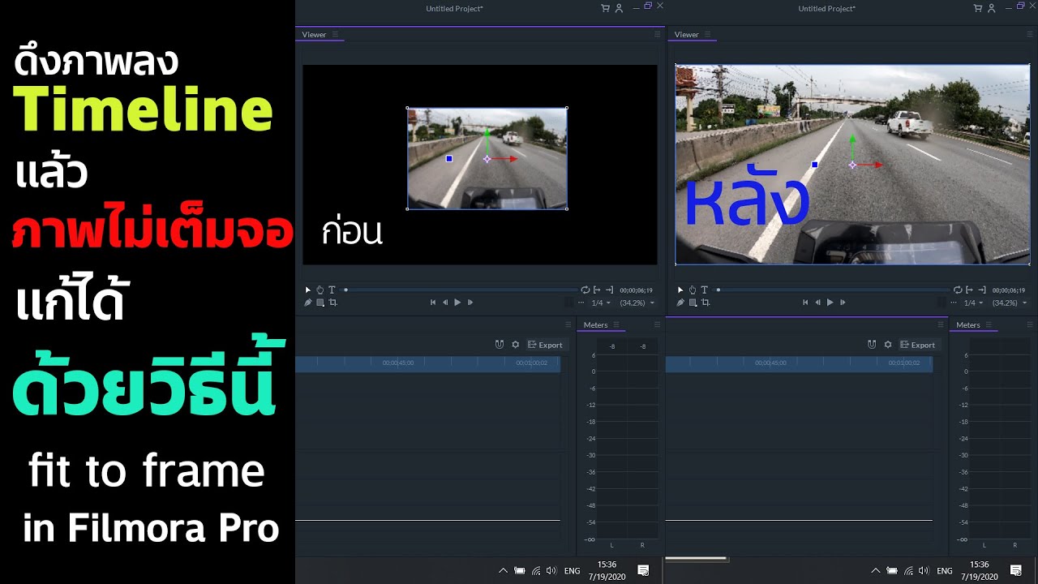The width and height of the screenshot is (1038, 584).
Task: Set In point in right viewer
Action: [969, 290]
